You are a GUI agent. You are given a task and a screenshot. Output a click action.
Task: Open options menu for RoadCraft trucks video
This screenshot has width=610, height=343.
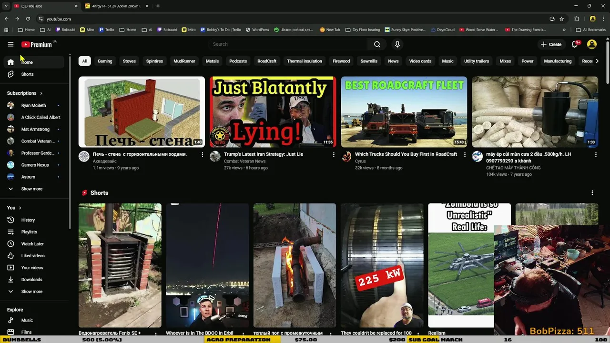465,155
